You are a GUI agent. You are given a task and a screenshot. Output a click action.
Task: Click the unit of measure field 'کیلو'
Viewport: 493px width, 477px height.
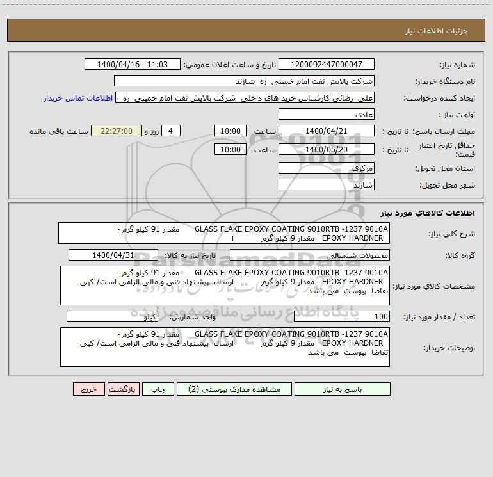click(x=112, y=316)
